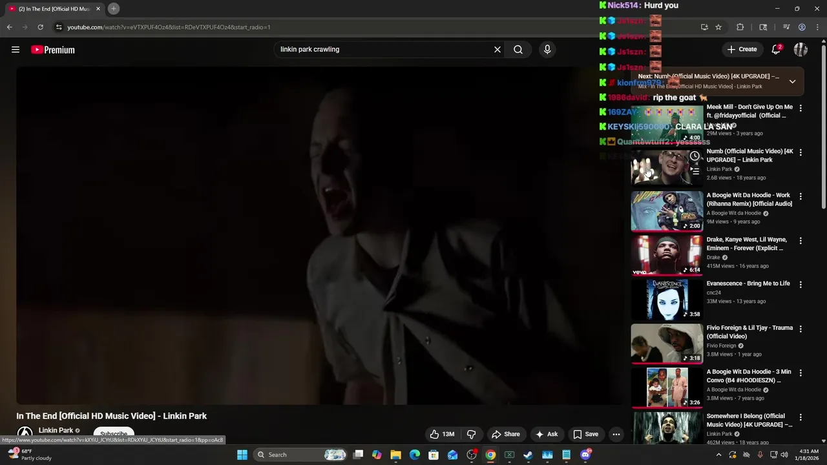The width and height of the screenshot is (827, 465).
Task: Open Steam from taskbar
Action: coord(528,455)
